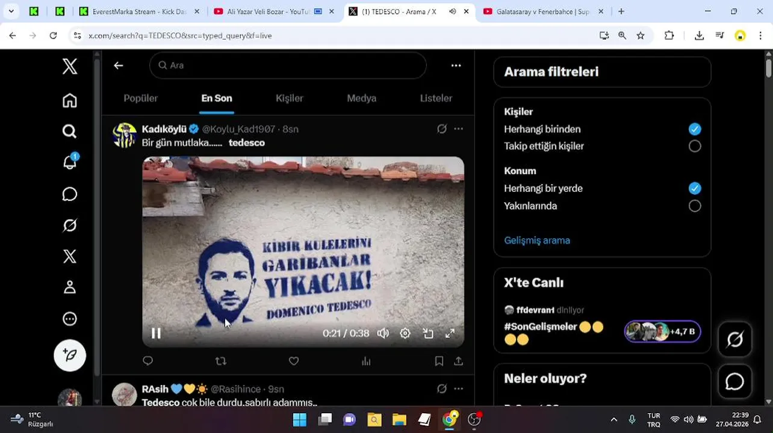
Task: Bookmark this page with star icon
Action: tap(641, 35)
